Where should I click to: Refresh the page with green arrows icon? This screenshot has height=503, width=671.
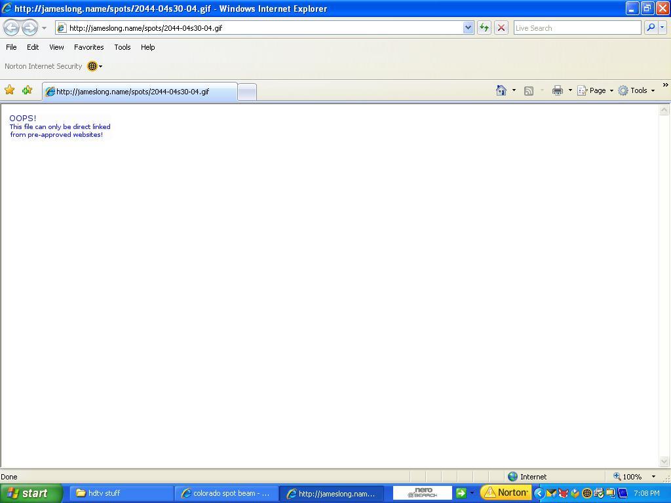coord(484,28)
